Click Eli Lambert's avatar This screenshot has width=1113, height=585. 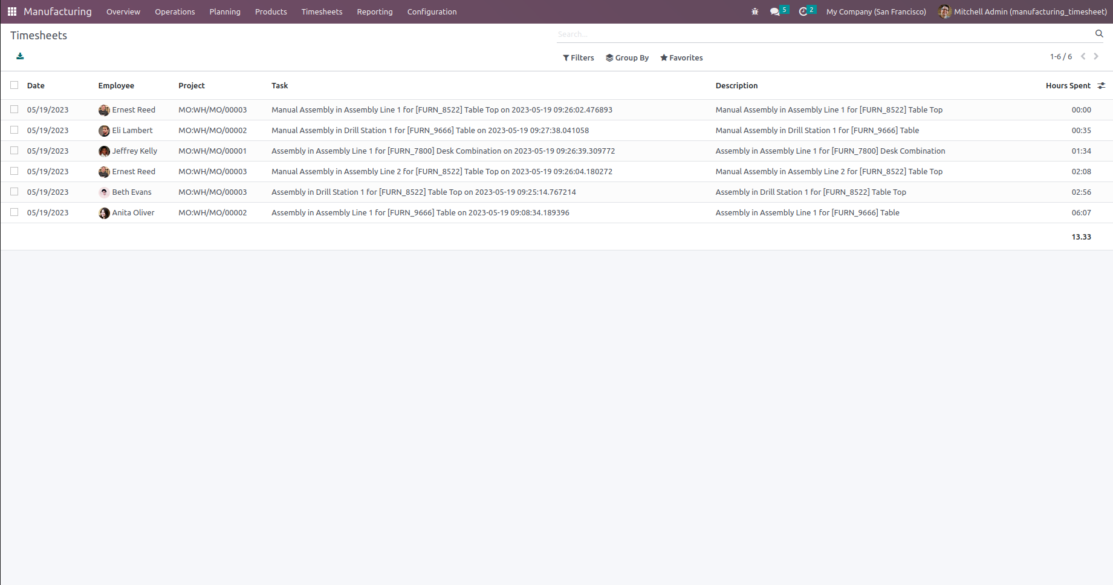click(x=104, y=131)
